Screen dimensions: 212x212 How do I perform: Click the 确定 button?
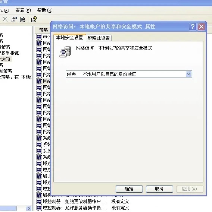(129, 189)
